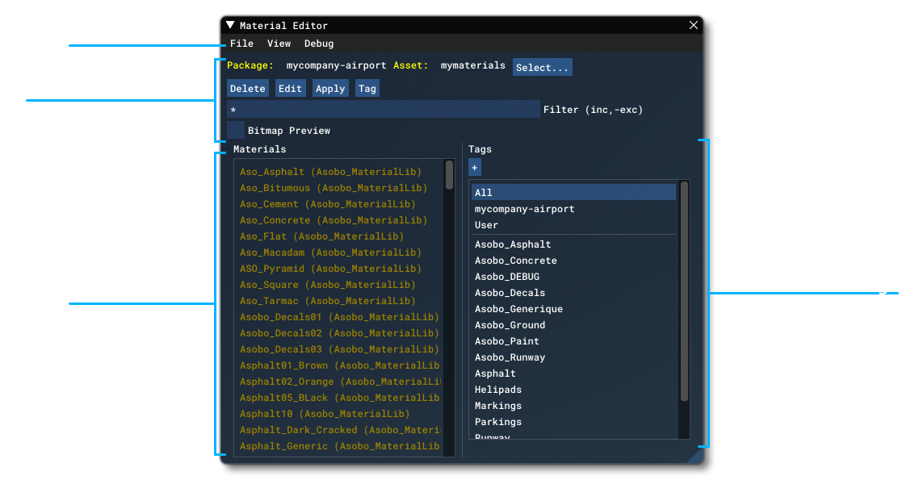Image resolution: width=919 pixels, height=480 pixels.
Task: Apply the current material changes
Action: [329, 88]
